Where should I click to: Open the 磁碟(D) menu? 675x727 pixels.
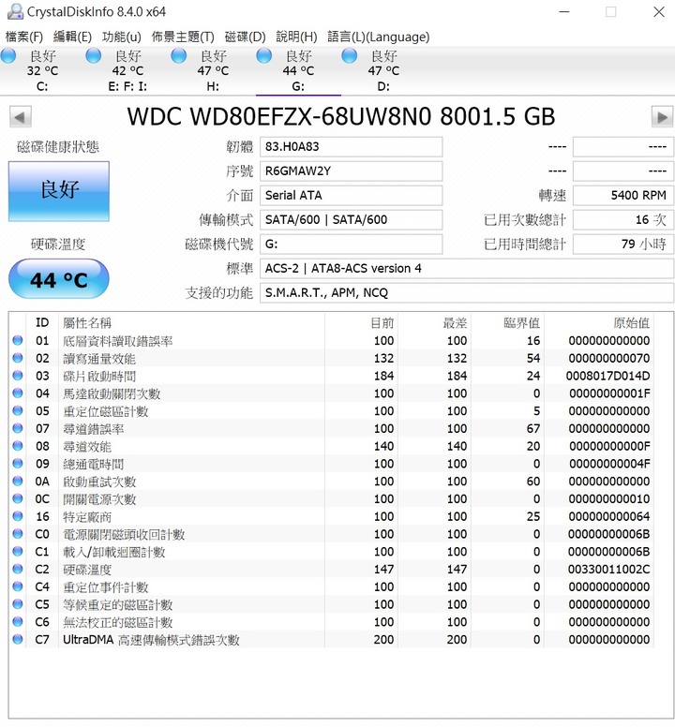tap(245, 37)
